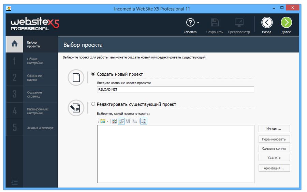307x192 pixels.
Task: Click the app icon in the title bar
Action: click(9, 9)
